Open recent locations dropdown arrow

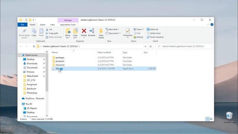point(30,46)
